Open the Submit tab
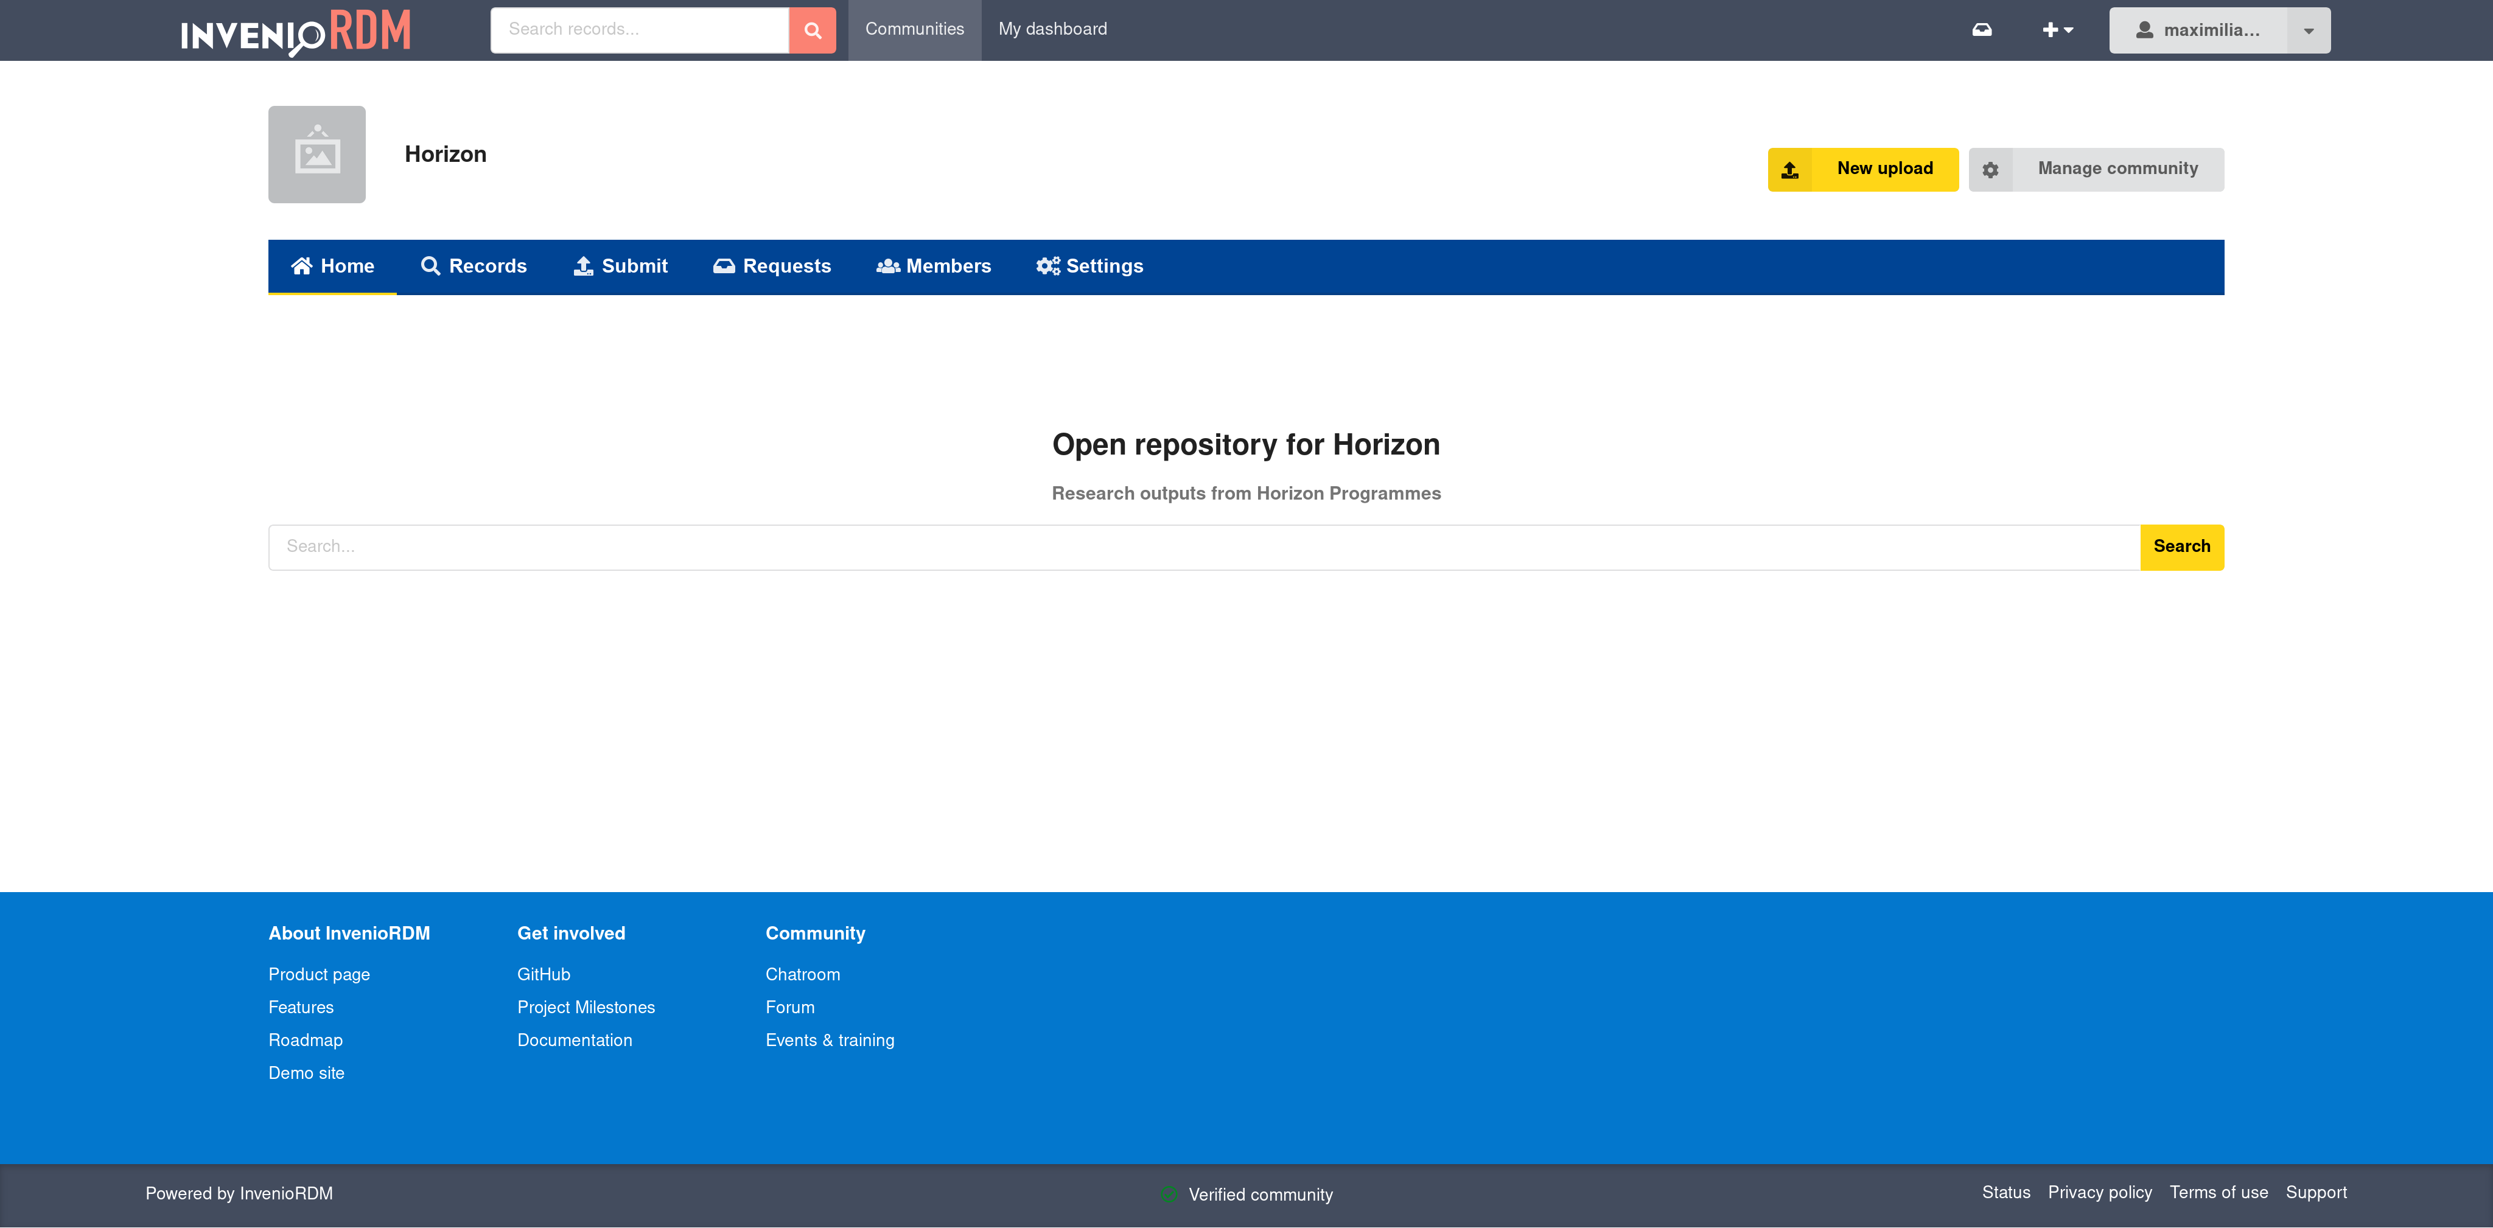 (620, 266)
